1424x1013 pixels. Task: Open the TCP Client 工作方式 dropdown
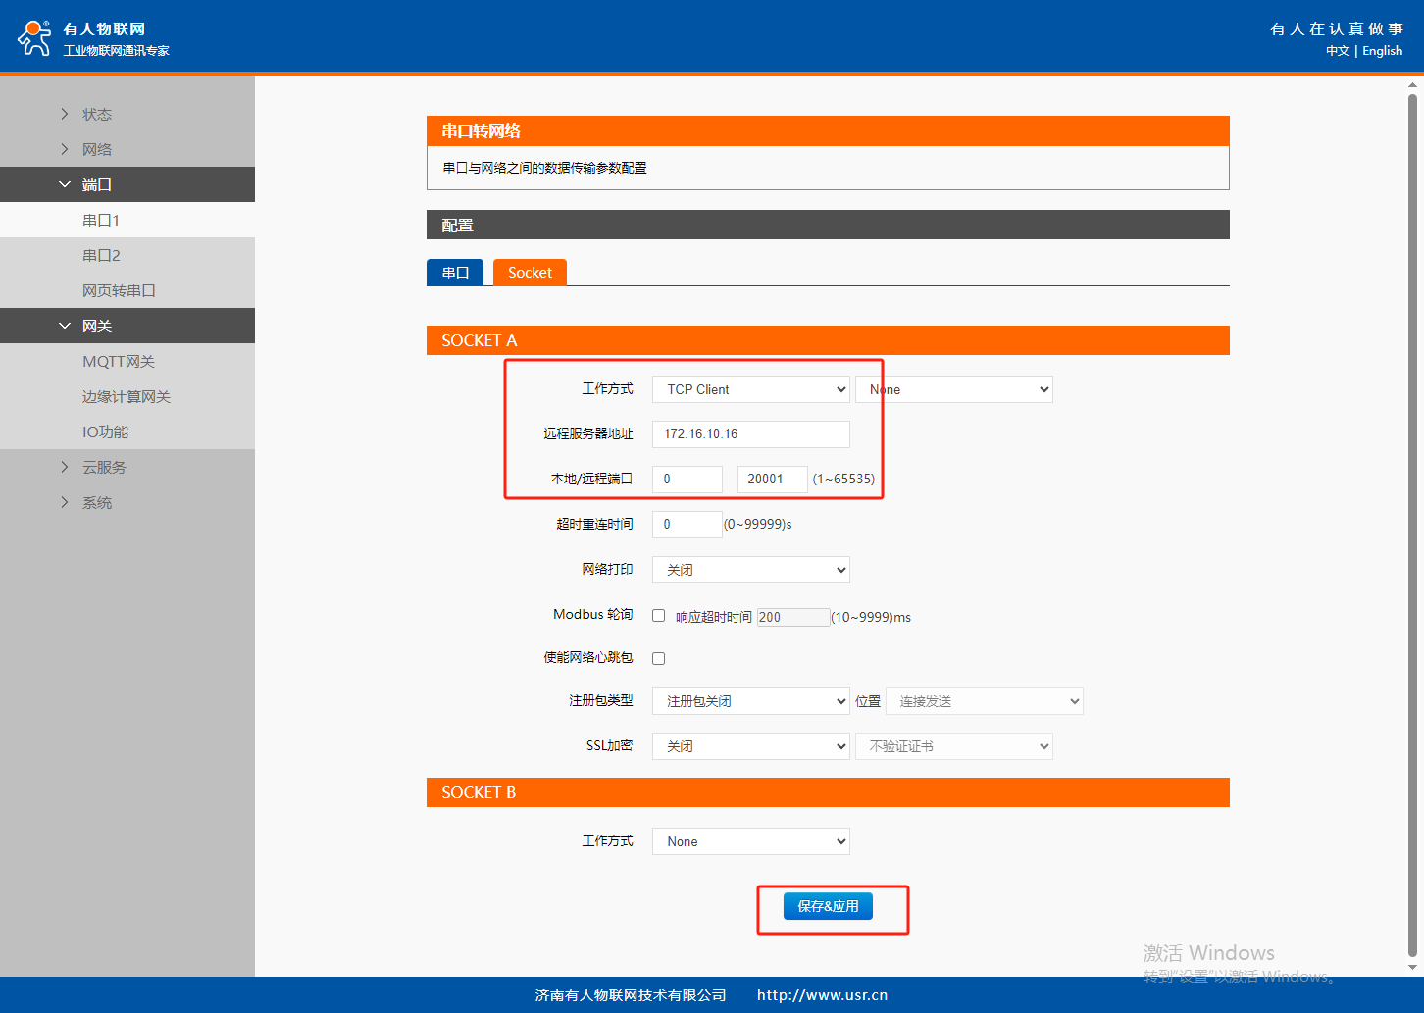(x=751, y=389)
